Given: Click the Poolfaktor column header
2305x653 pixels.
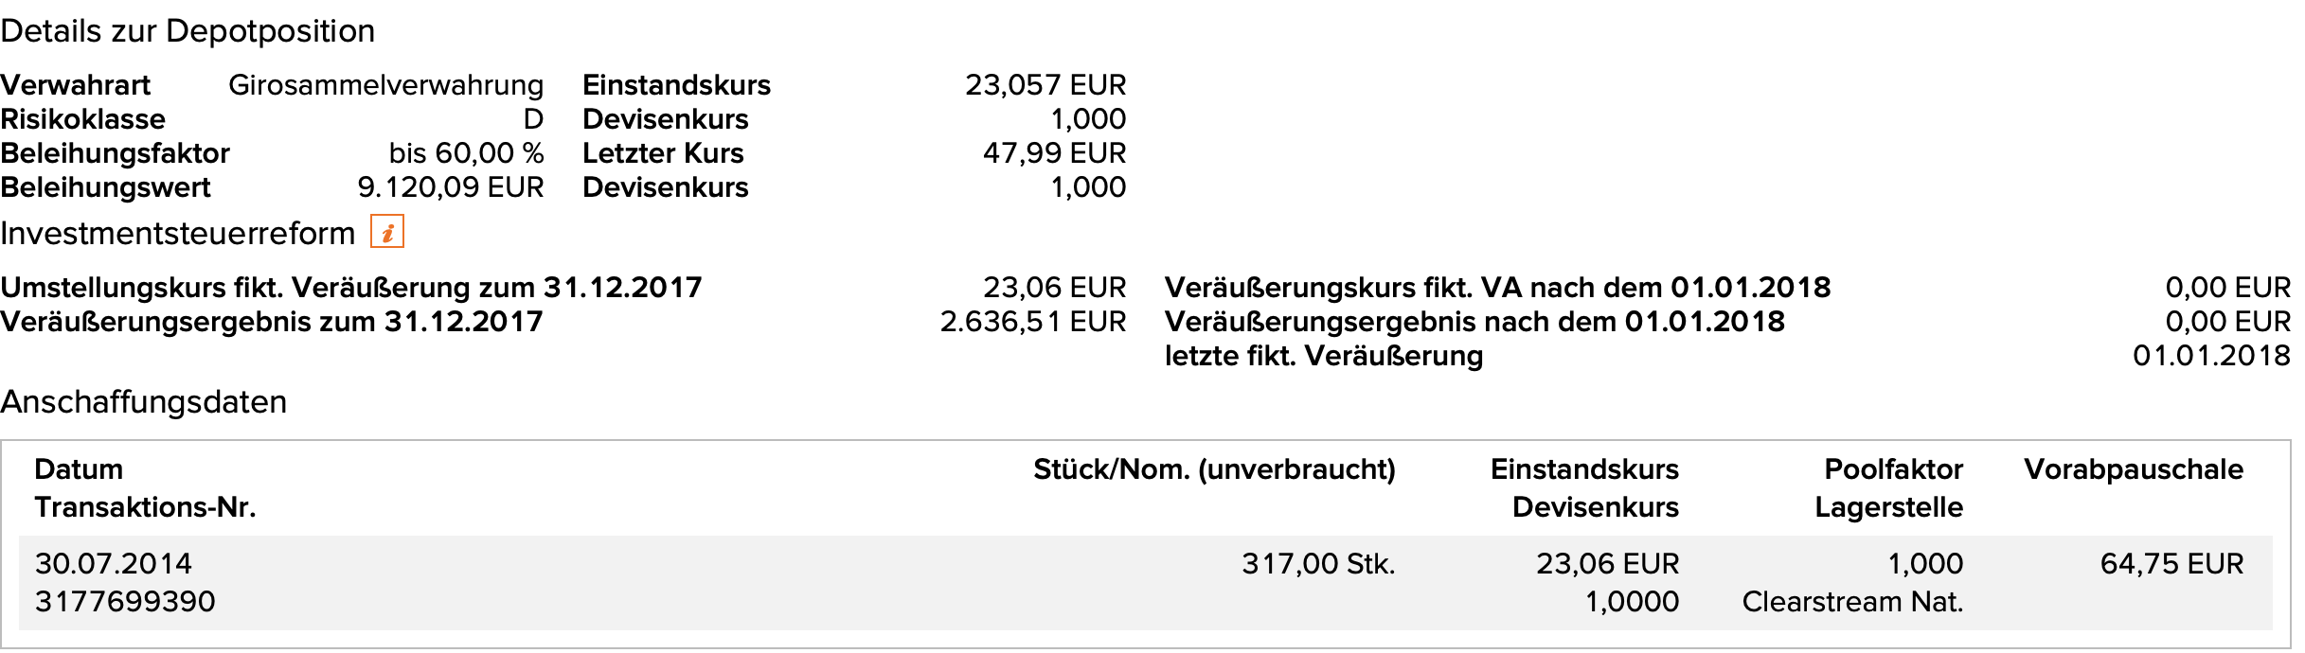Looking at the screenshot, I should tap(1893, 469).
